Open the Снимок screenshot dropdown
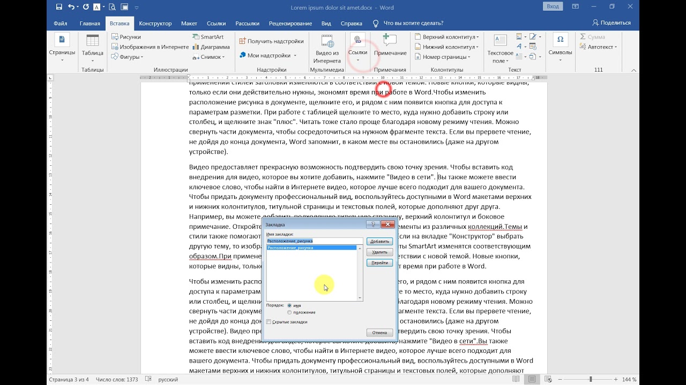The width and height of the screenshot is (686, 385). (x=210, y=57)
